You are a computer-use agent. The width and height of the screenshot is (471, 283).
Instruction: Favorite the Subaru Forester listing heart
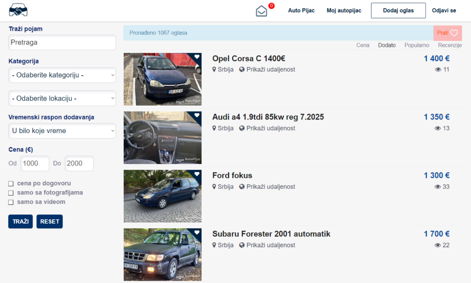[197, 232]
